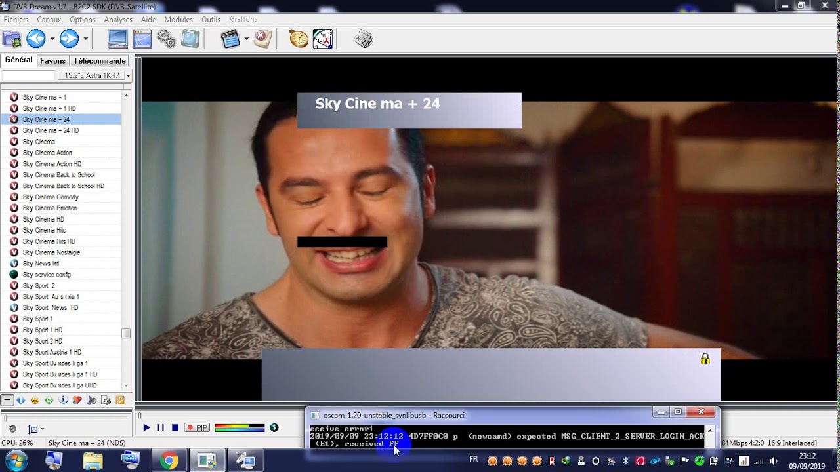The image size is (840, 472).
Task: Switch to the Télécommande tab
Action: (100, 60)
